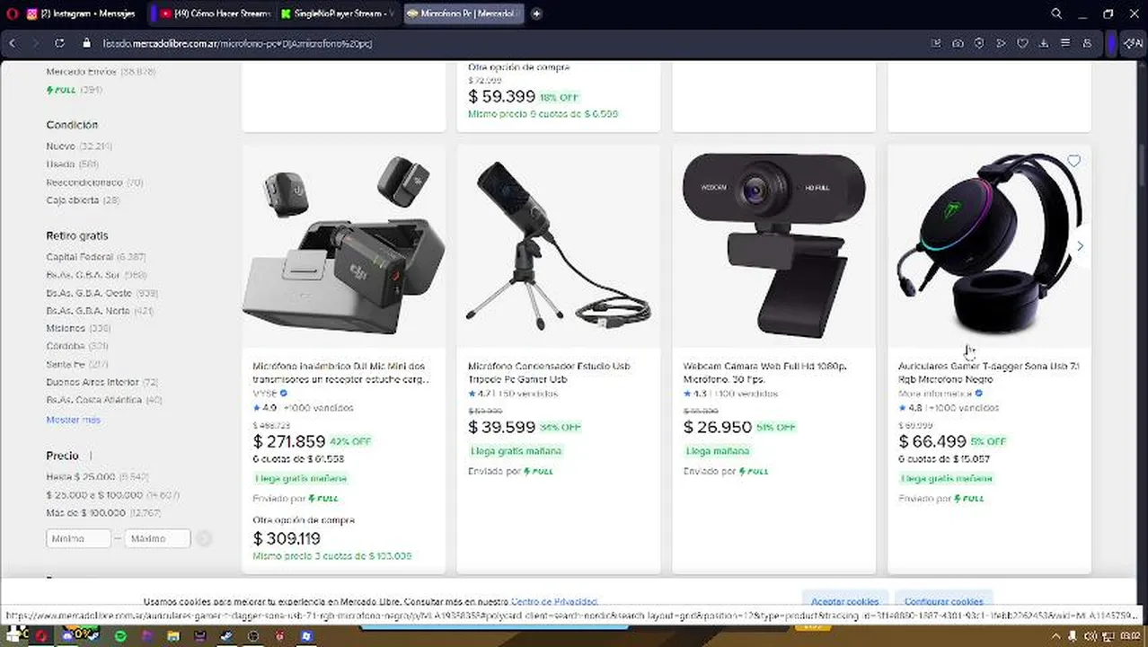Image resolution: width=1148 pixels, height=647 pixels.
Task: Open a new browser tab
Action: 536,13
